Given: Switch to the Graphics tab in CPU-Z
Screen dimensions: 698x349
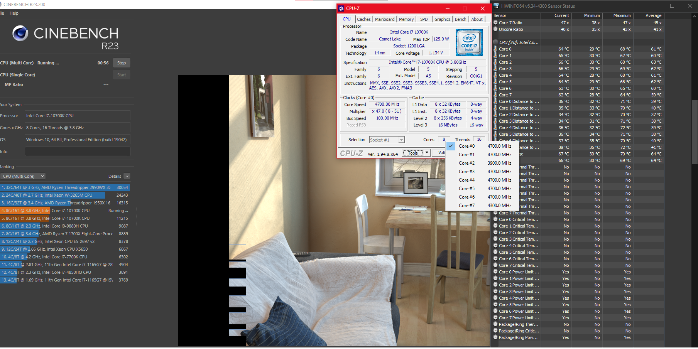Looking at the screenshot, I should [x=442, y=19].
